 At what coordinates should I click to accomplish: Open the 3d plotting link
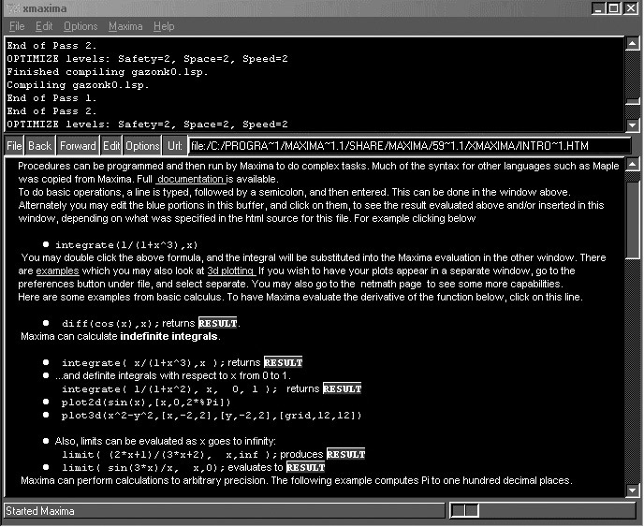[x=231, y=271]
